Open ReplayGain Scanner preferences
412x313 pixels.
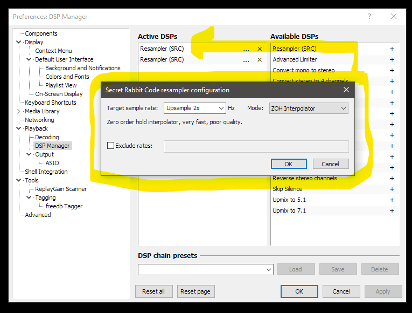tap(61, 189)
